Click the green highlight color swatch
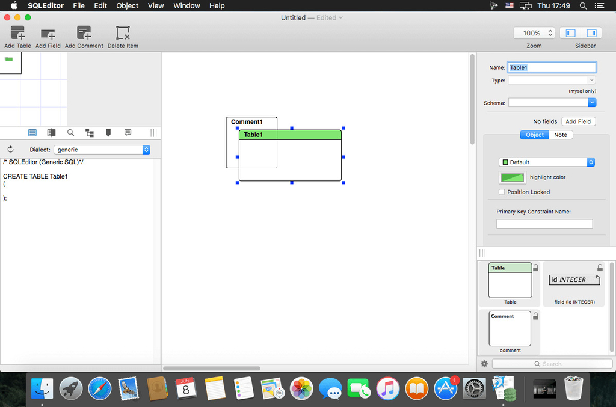The width and height of the screenshot is (616, 407). pos(513,177)
